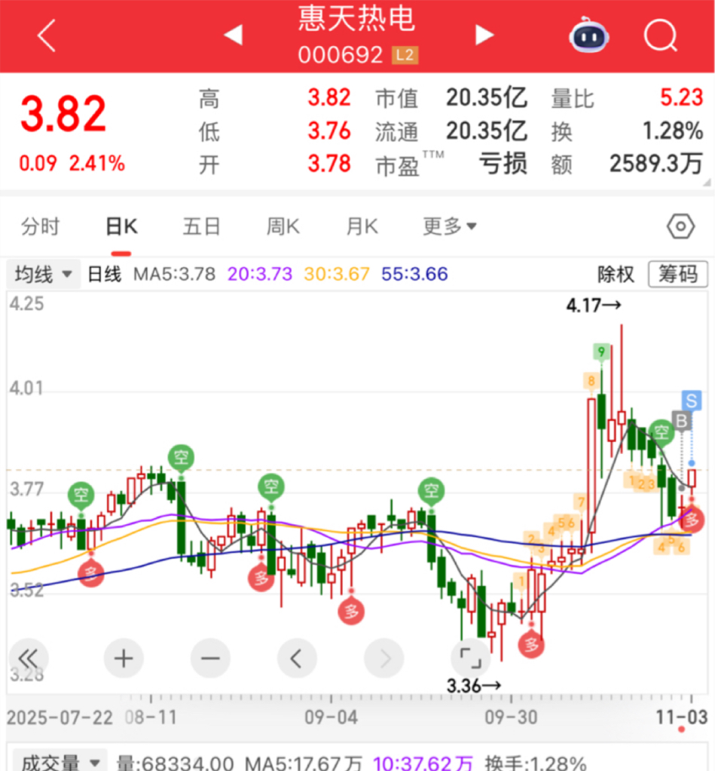Select the 周K tab
This screenshot has height=771, width=715.
click(x=283, y=227)
